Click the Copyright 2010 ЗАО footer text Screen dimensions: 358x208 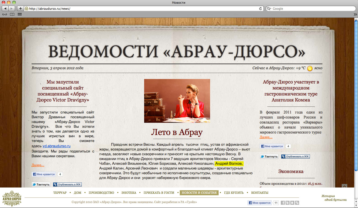pyautogui.click(x=134, y=202)
